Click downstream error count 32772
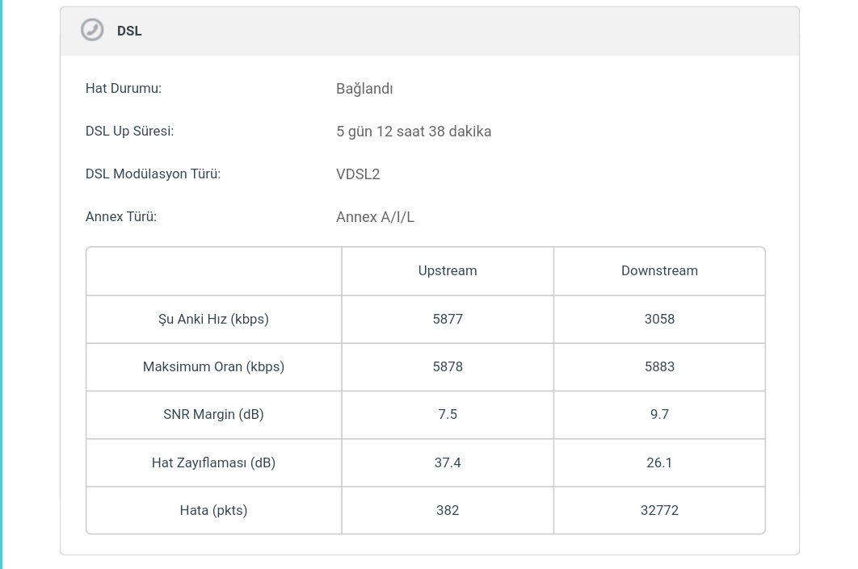 (659, 511)
